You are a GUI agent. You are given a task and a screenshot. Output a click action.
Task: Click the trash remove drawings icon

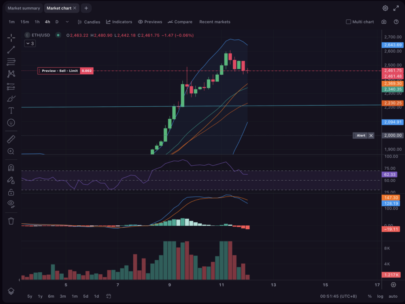pos(11,221)
